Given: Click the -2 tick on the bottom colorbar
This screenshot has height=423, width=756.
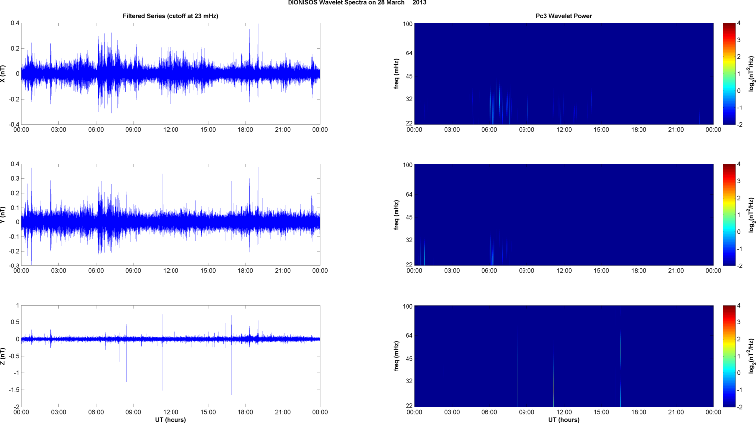Looking at the screenshot, I should [x=739, y=407].
